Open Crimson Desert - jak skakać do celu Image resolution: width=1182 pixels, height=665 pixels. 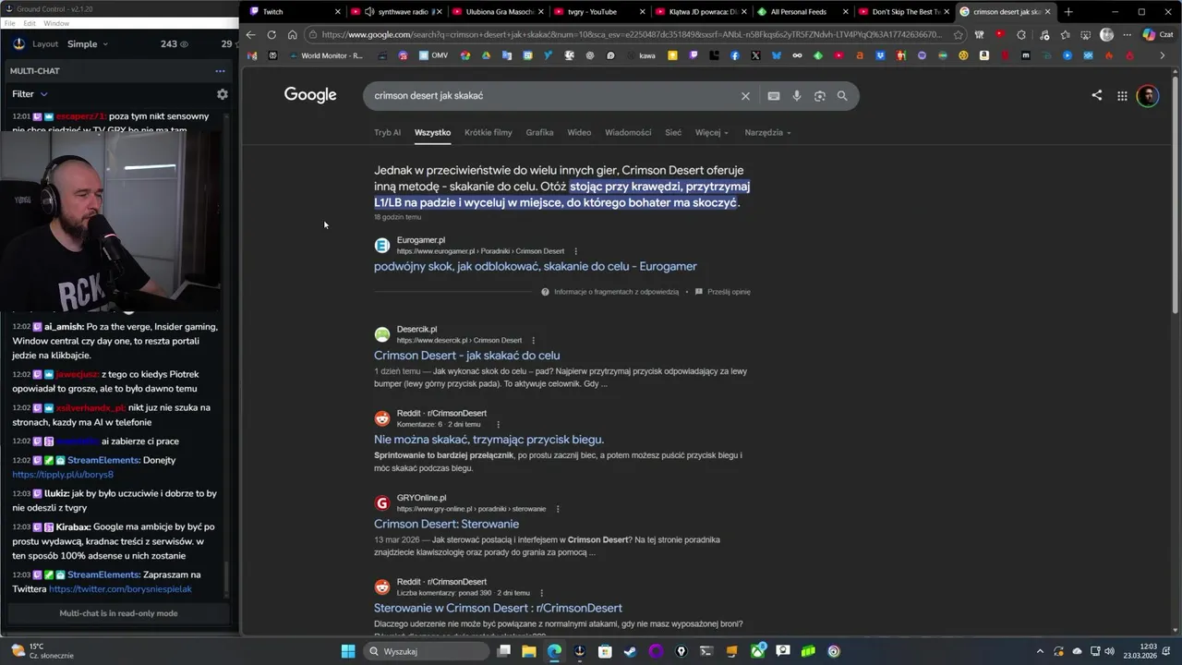pyautogui.click(x=466, y=356)
